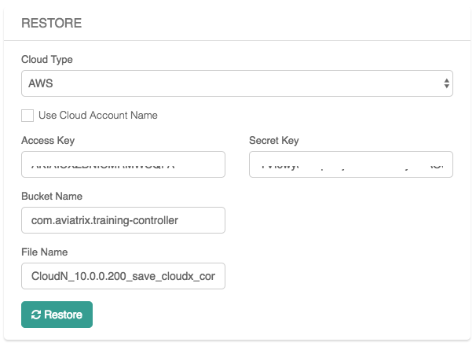Click the "Use Cloud Account Name" label text
Viewport: 476px width, 346px height.
coord(97,116)
